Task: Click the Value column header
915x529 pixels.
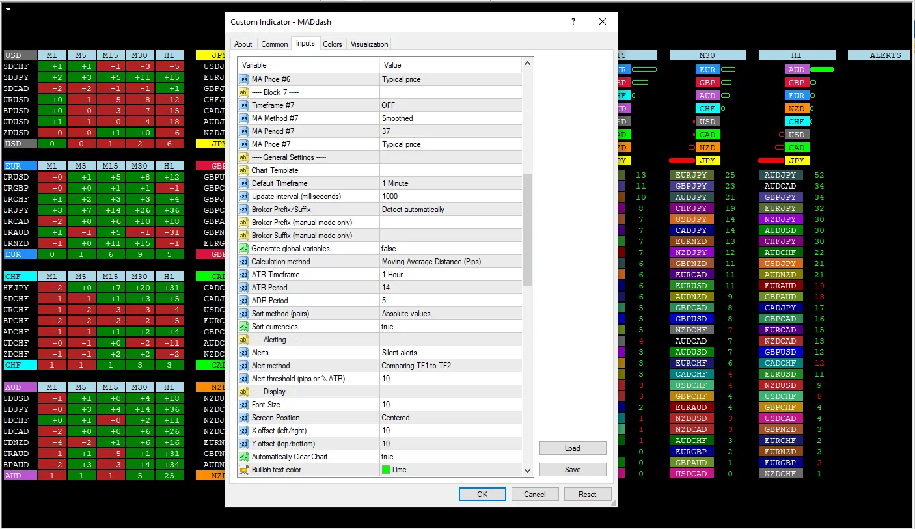Action: point(450,65)
